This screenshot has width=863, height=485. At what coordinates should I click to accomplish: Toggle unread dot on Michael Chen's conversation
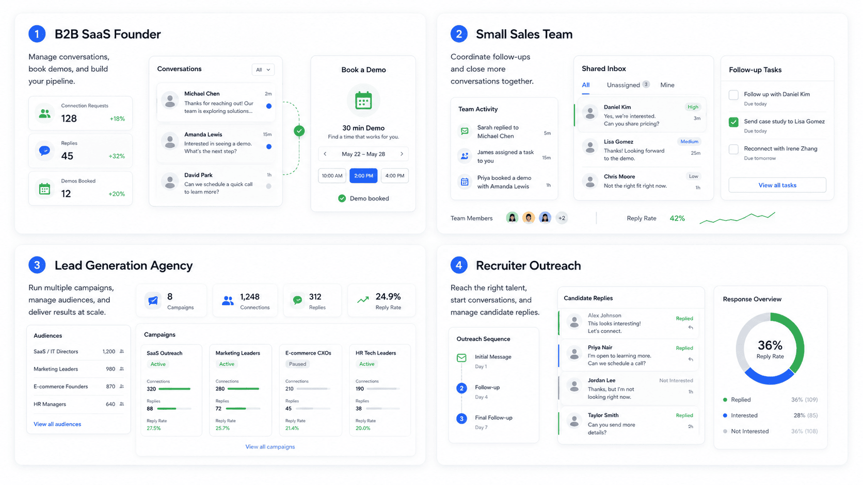[x=269, y=106]
